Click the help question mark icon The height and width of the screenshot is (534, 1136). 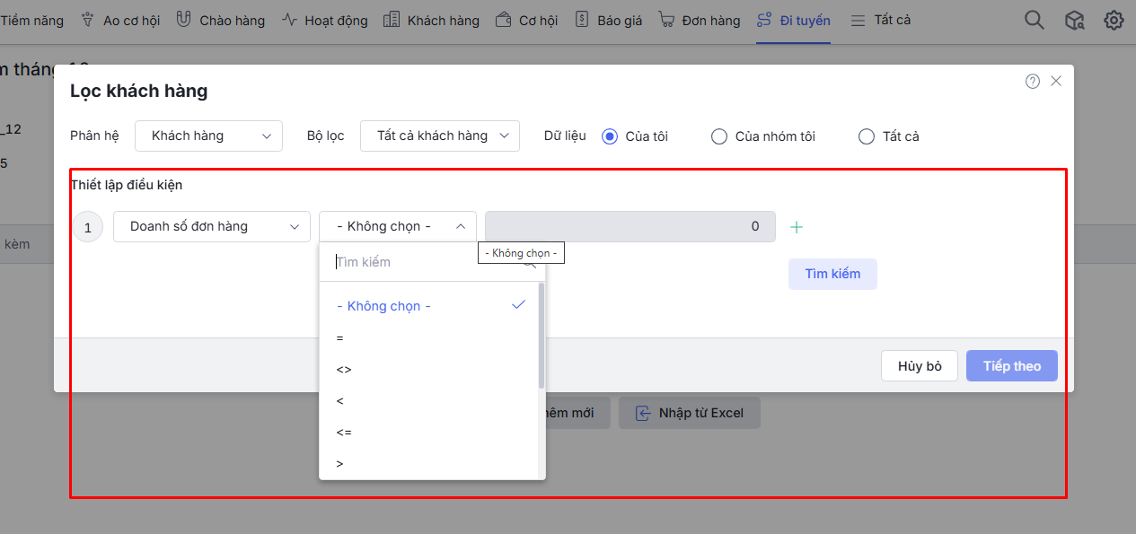click(x=1033, y=82)
